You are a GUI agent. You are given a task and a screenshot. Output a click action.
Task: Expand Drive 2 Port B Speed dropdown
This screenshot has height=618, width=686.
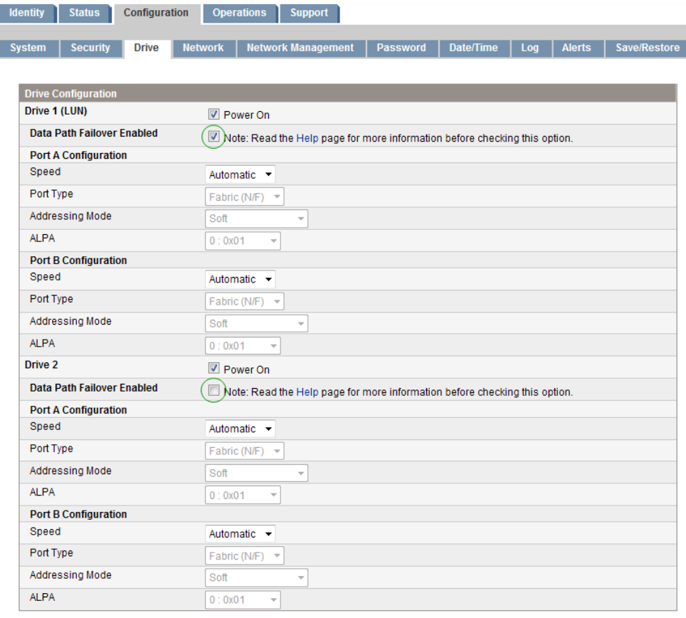click(240, 533)
